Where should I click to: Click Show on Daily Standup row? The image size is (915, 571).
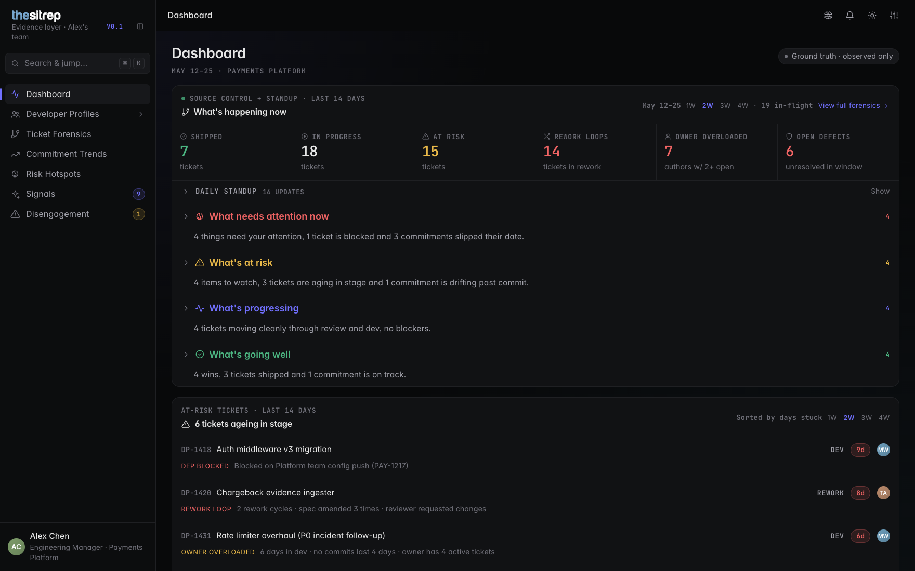point(880,192)
